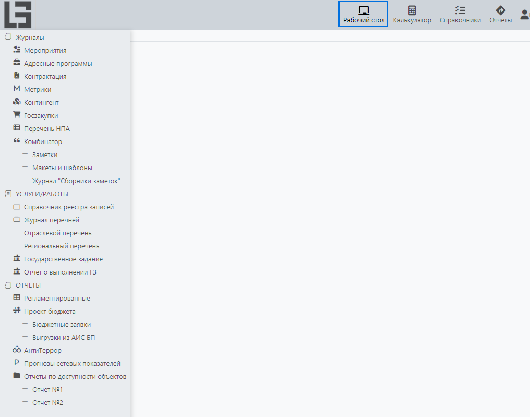This screenshot has height=417, width=530.
Task: Click the company logo in top-left corner
Action: click(18, 15)
